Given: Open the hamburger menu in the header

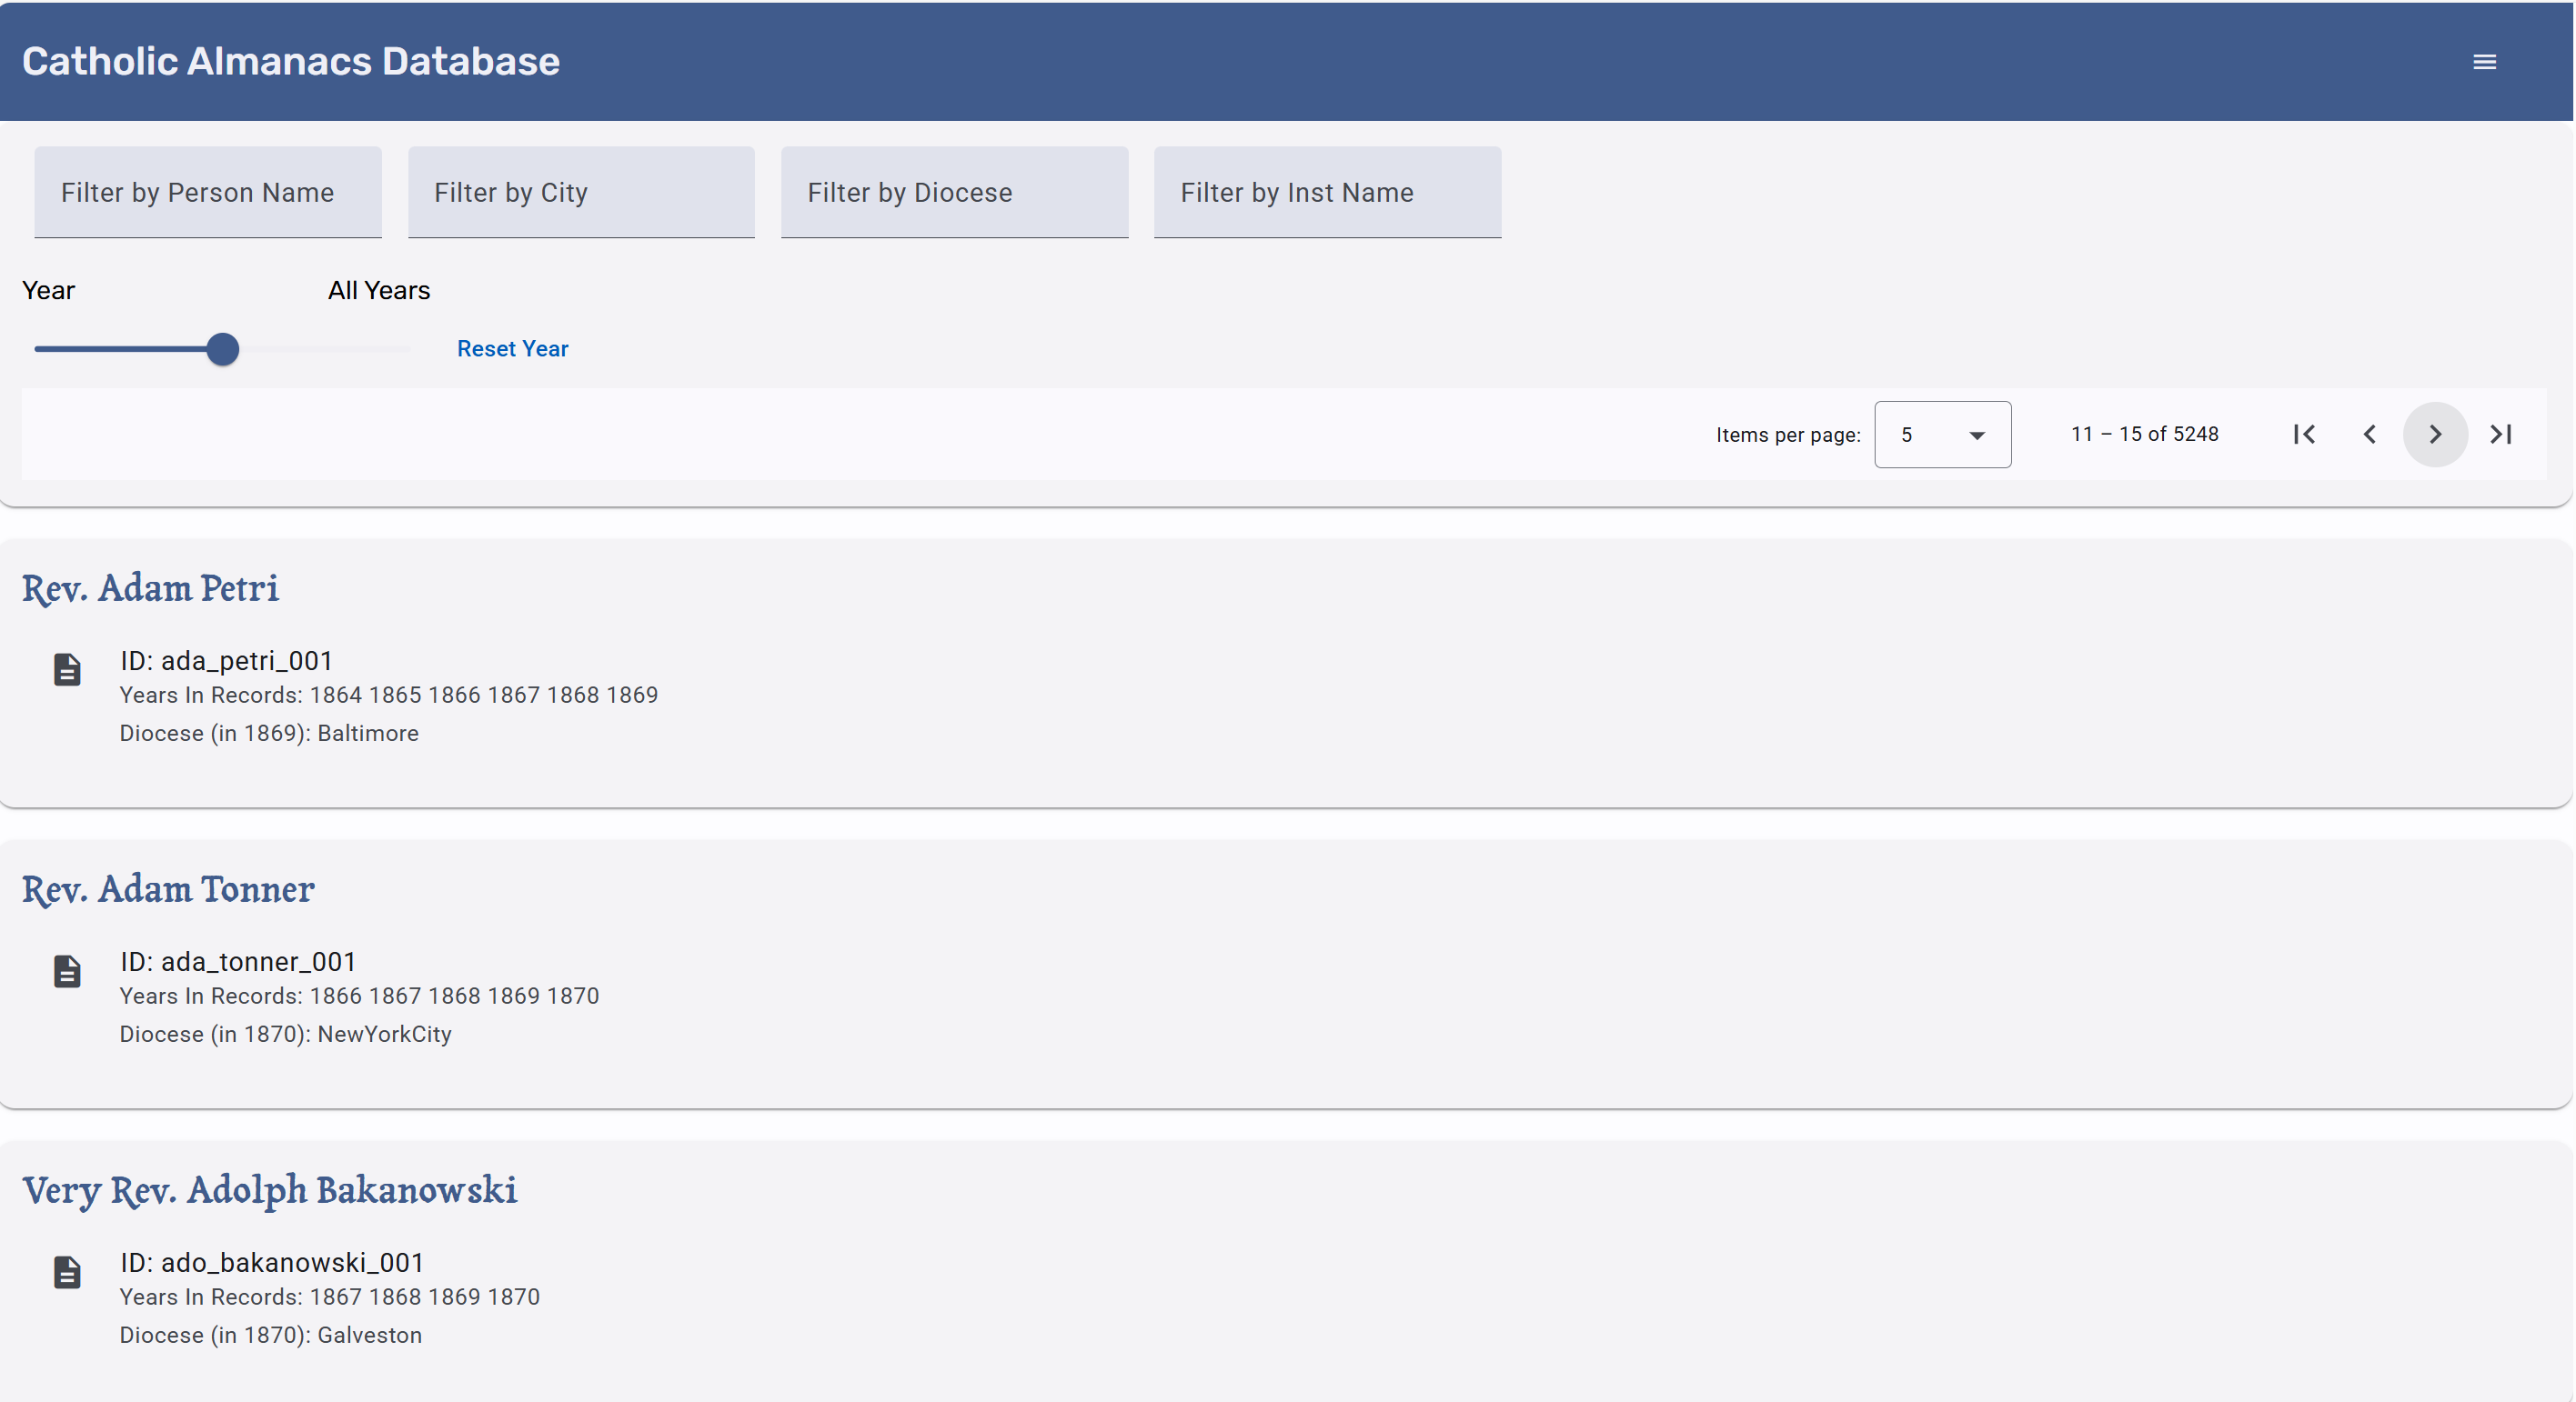Looking at the screenshot, I should click(x=2484, y=62).
